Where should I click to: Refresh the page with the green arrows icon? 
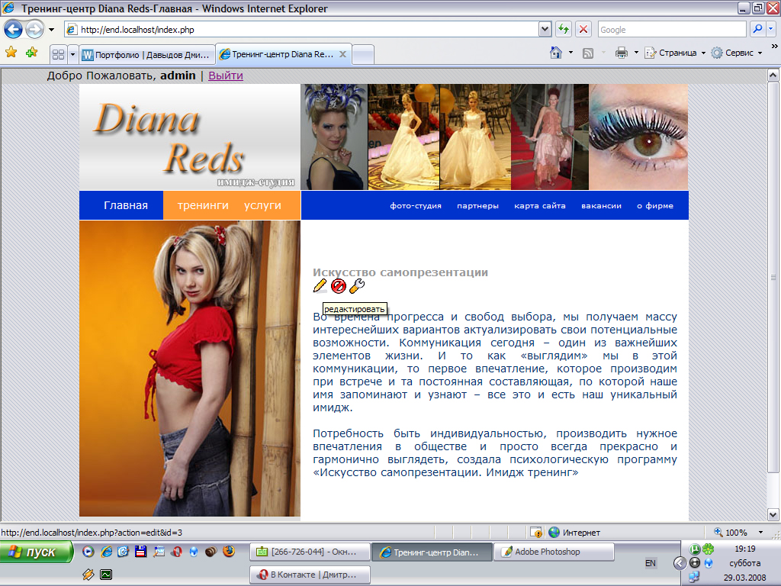click(564, 30)
